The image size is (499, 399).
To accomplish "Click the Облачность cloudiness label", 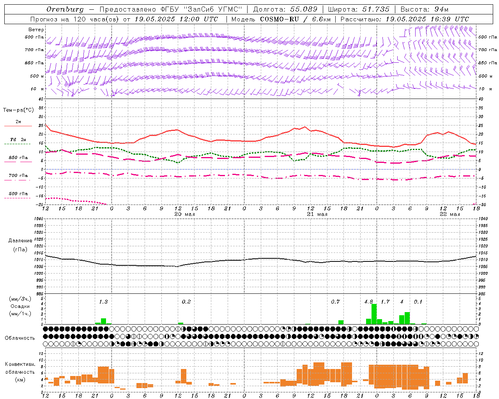I will 20,338.
